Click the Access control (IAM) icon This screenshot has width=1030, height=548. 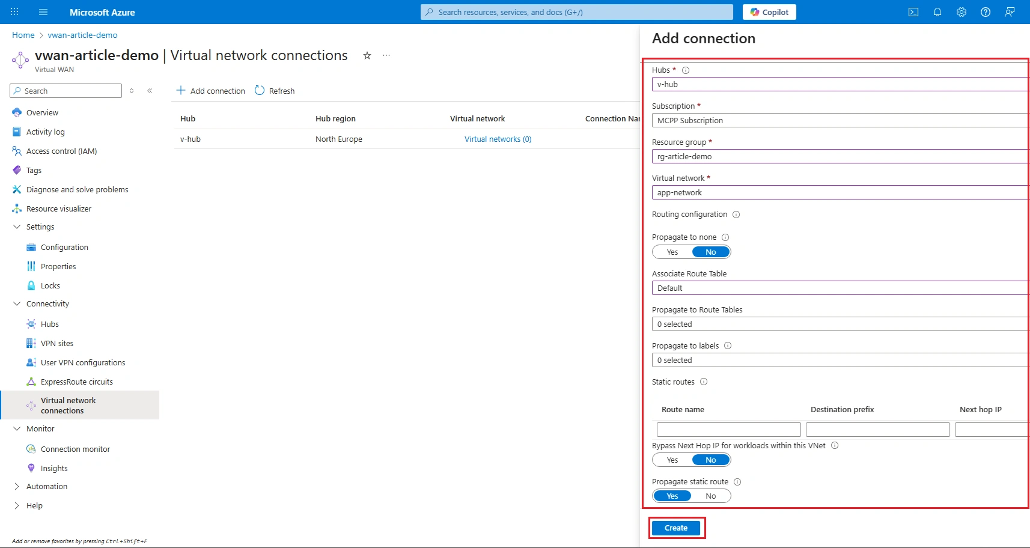(17, 151)
